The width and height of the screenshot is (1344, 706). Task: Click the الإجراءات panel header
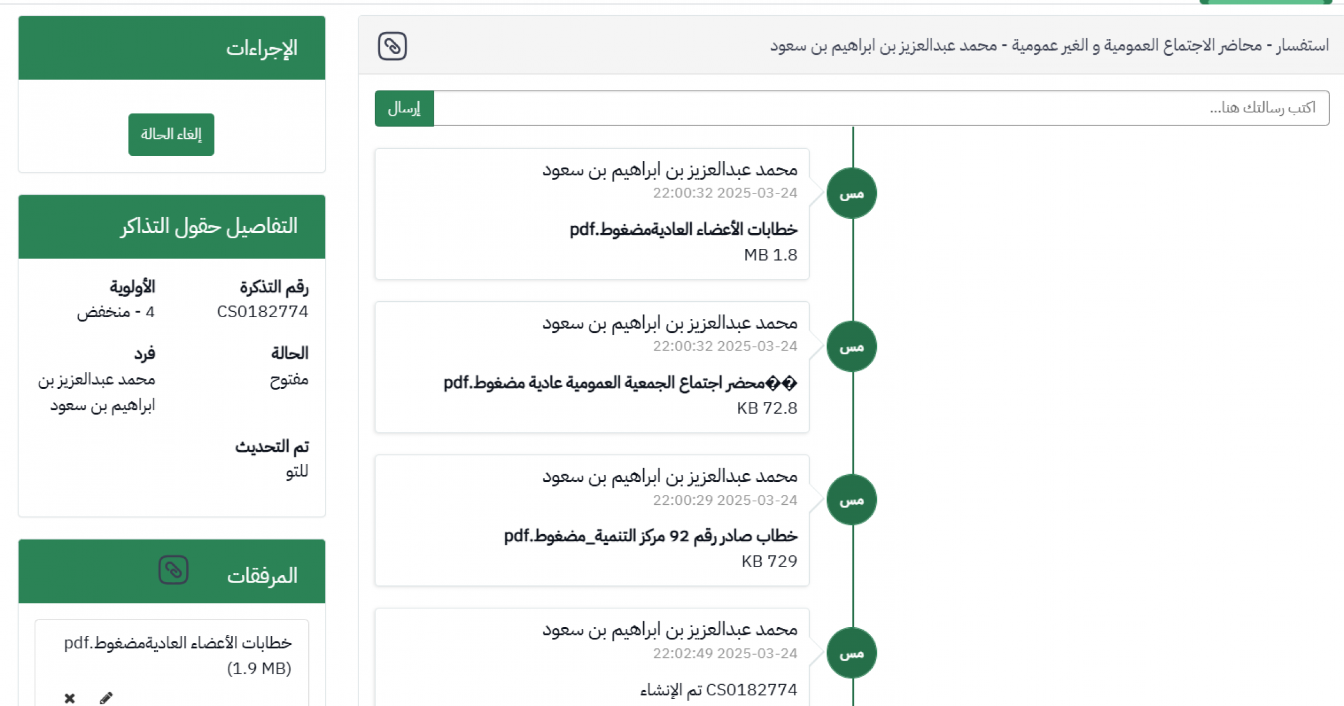[x=172, y=48]
